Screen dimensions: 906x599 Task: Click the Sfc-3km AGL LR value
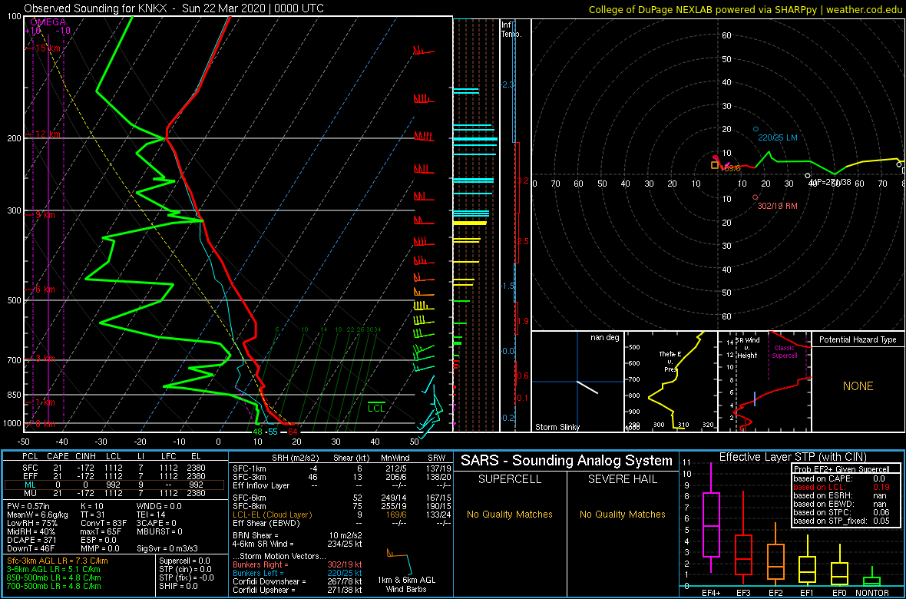(x=58, y=561)
